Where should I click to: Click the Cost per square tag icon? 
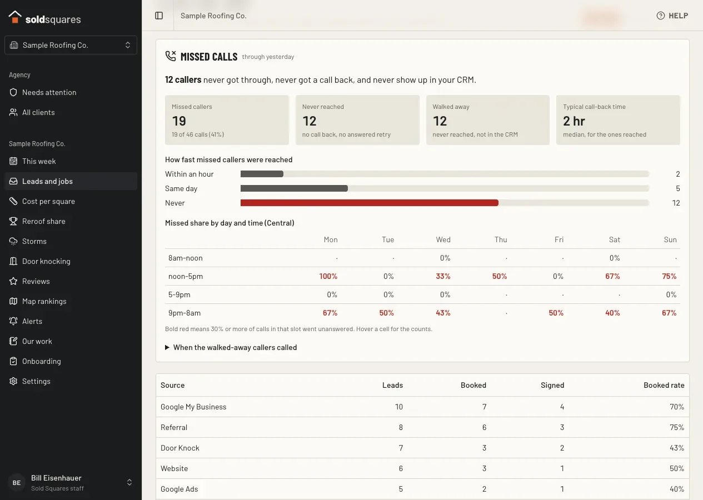click(x=13, y=201)
